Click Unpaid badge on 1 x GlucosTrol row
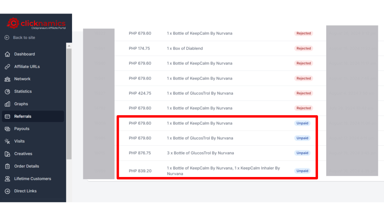 (302, 138)
